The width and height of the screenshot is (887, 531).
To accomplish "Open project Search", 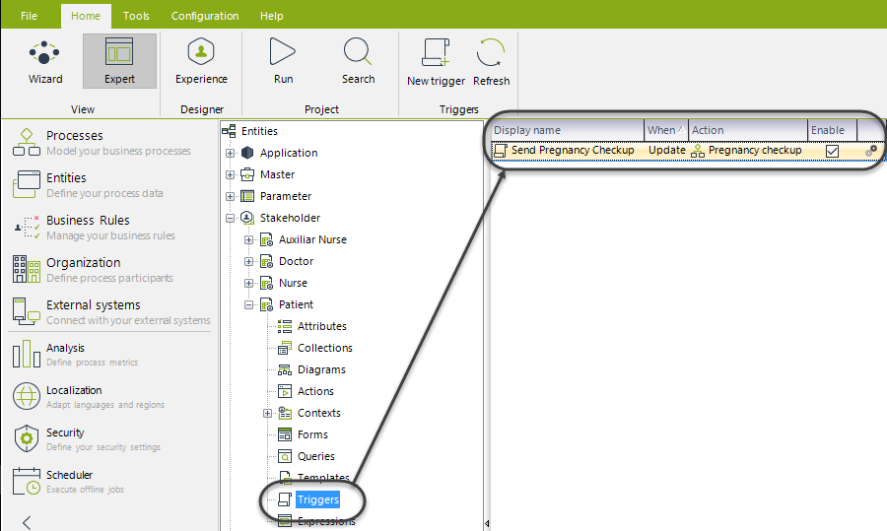I will 358,61.
